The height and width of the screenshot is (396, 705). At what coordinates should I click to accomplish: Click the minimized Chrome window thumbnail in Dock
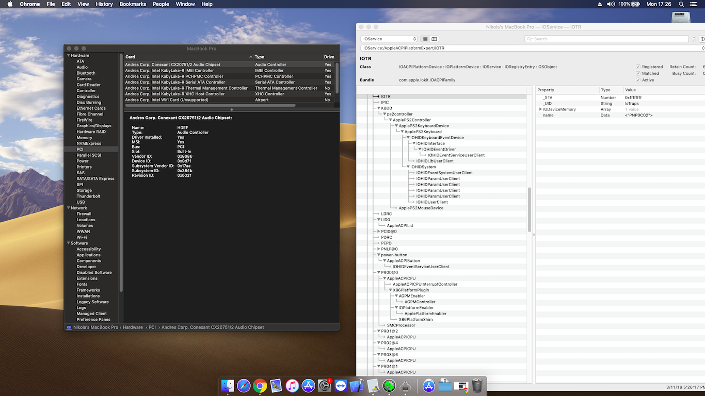coord(461,385)
